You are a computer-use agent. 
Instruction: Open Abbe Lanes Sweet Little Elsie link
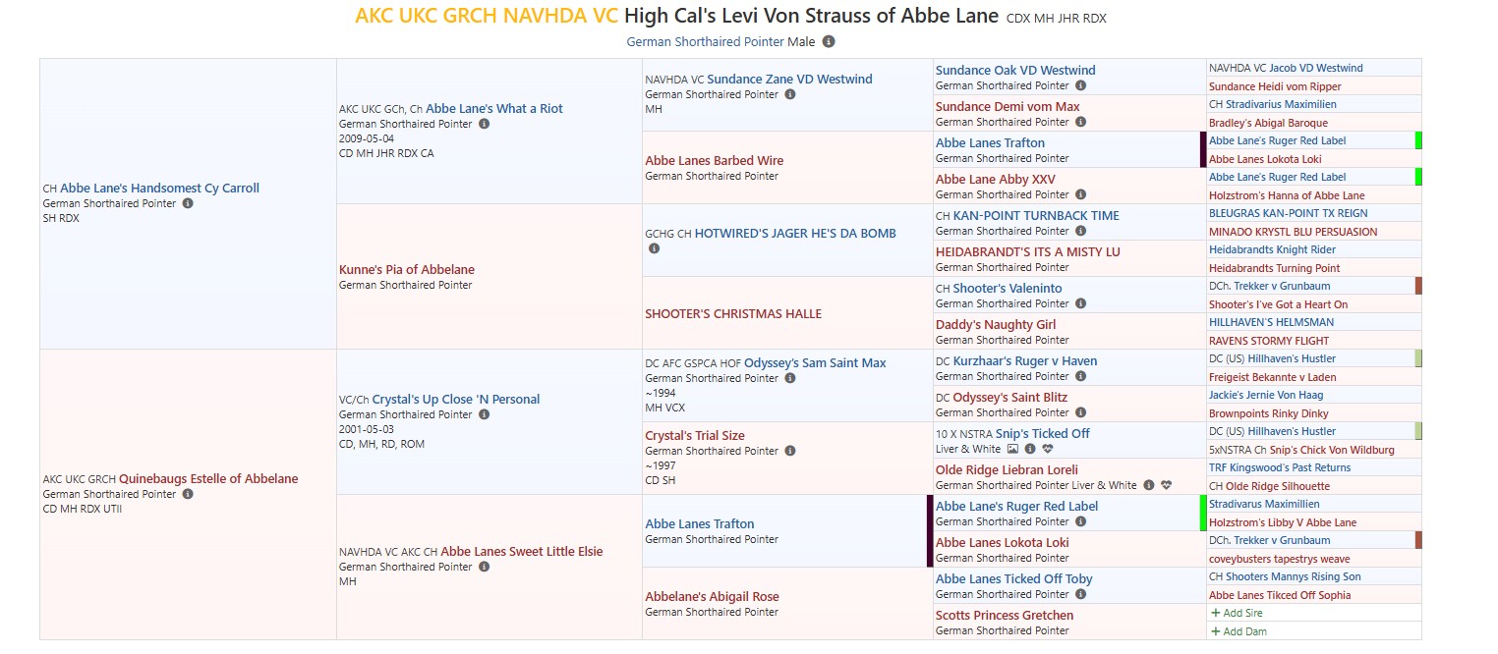coord(521,551)
